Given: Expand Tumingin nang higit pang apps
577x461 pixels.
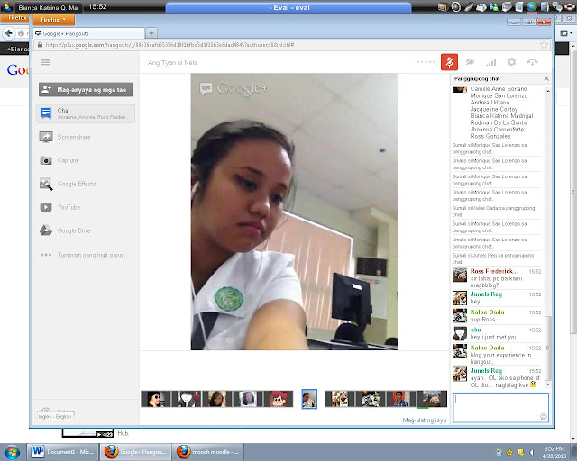Looking at the screenshot, I should [86, 255].
